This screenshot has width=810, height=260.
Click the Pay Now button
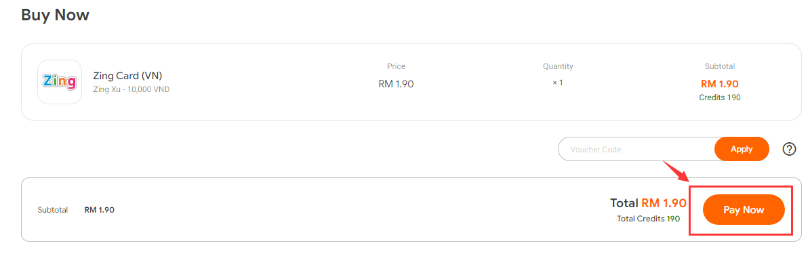744,209
